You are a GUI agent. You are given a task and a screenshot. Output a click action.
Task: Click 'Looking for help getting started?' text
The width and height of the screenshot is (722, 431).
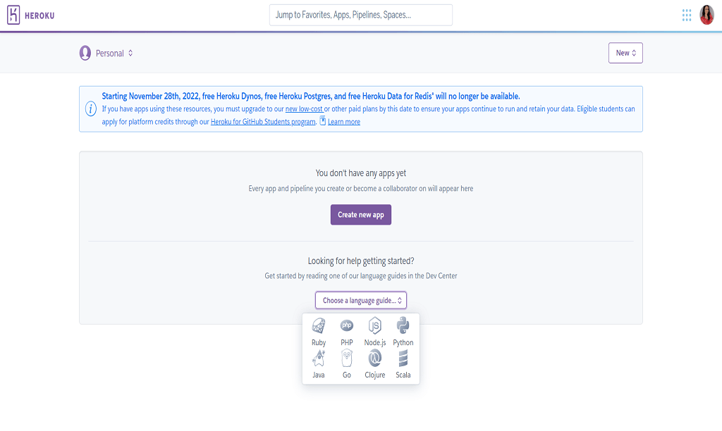(361, 261)
